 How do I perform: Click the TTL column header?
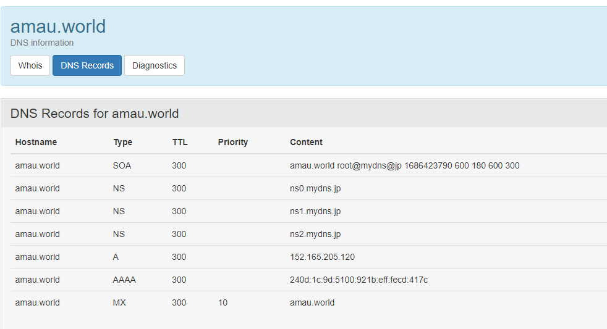click(180, 142)
